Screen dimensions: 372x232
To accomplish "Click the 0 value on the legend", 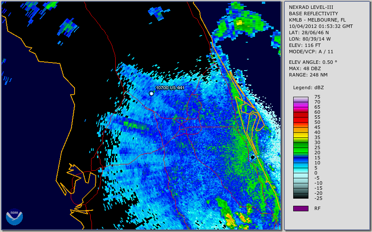I will pos(316,173).
